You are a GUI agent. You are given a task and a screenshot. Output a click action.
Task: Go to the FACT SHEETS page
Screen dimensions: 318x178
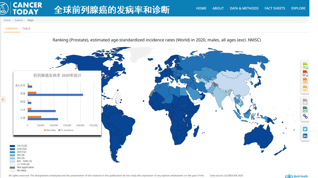275,8
